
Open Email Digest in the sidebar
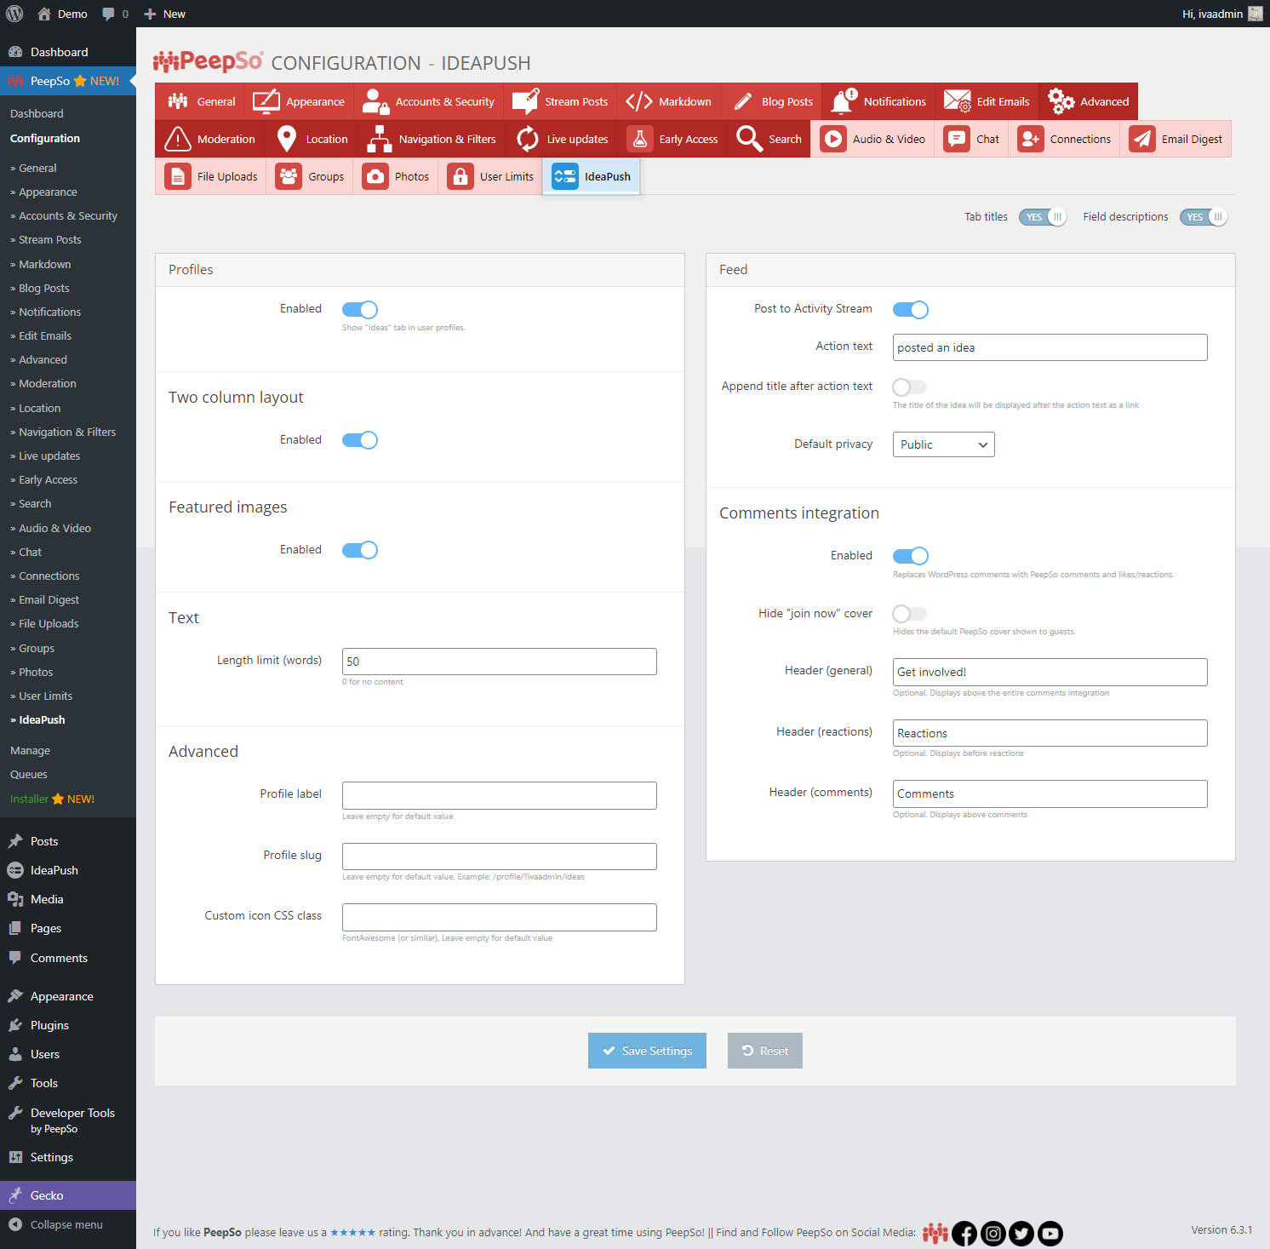pos(49,600)
